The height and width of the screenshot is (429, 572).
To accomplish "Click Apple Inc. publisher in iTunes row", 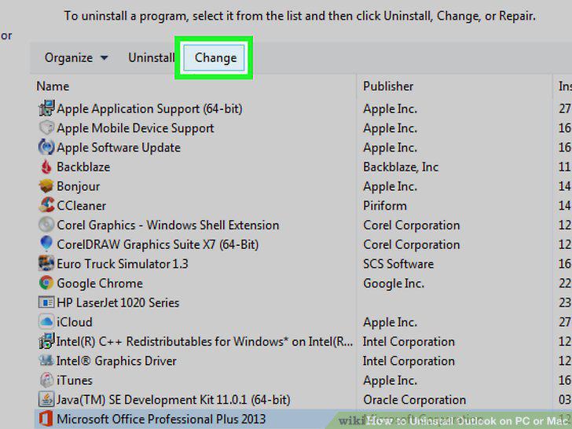I will (390, 380).
